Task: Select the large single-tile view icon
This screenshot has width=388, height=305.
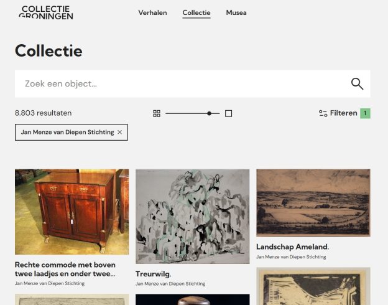Action: [x=228, y=113]
